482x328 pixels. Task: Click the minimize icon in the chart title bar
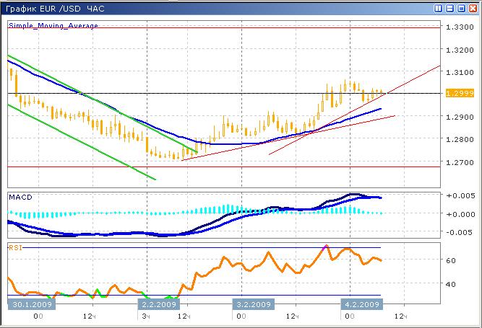point(450,8)
